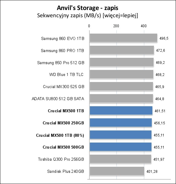Select the Crucial MX500 500GB bar
Image resolution: width=176 pixels, height=184 pixels.
[x=121, y=147]
